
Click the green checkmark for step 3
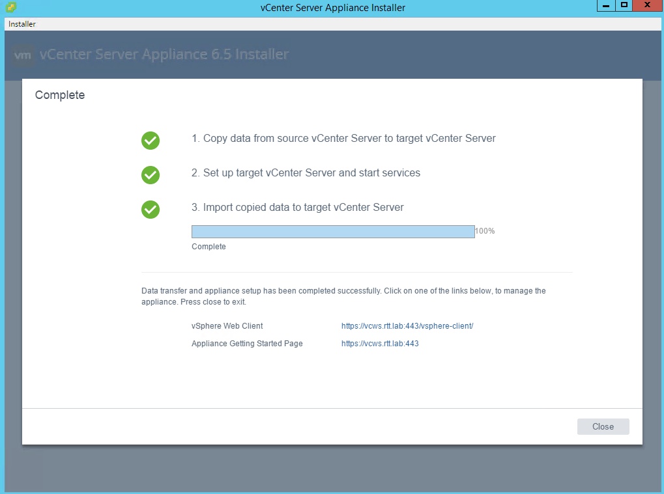point(151,209)
